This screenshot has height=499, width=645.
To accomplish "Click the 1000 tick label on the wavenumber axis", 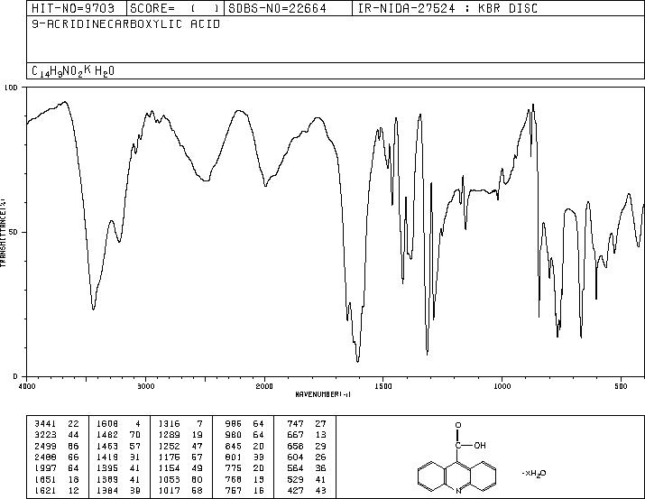I will (502, 386).
